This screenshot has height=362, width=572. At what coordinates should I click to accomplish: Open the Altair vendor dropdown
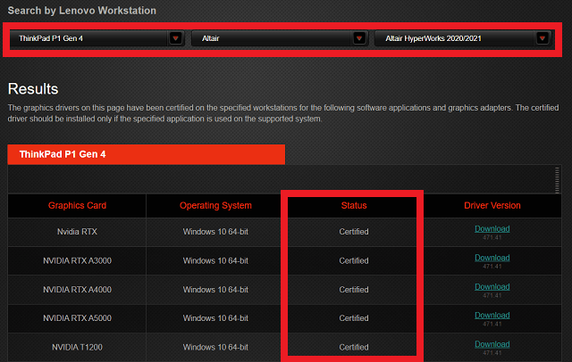[x=280, y=38]
